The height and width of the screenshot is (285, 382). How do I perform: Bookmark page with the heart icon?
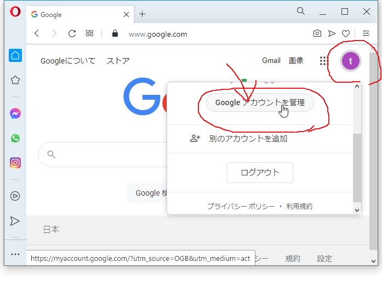point(346,33)
